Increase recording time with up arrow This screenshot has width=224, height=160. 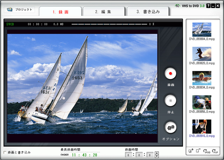pyautogui.click(x=157, y=153)
